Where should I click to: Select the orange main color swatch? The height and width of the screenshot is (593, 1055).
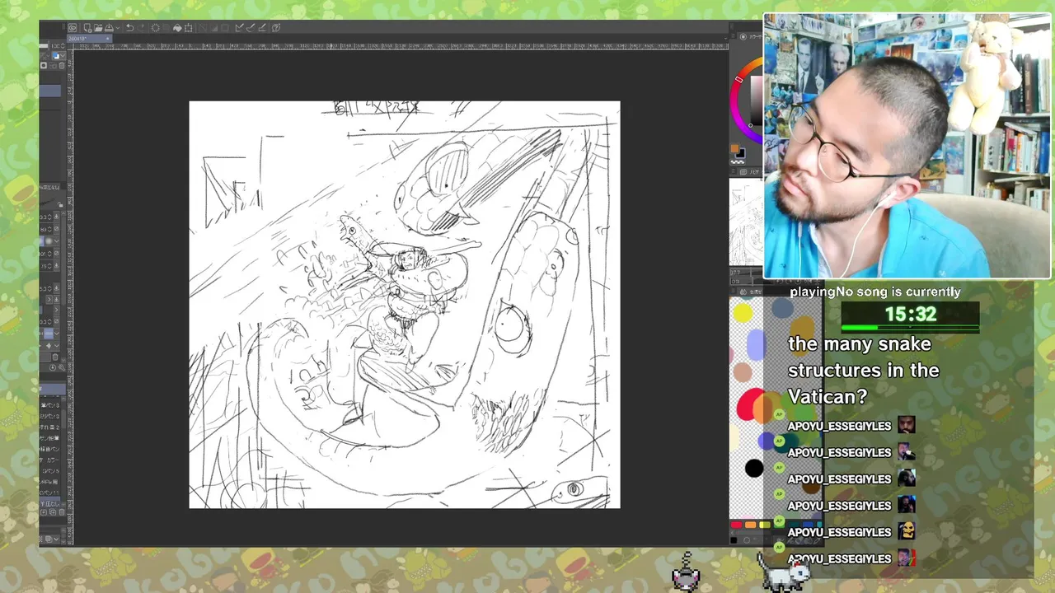click(734, 149)
